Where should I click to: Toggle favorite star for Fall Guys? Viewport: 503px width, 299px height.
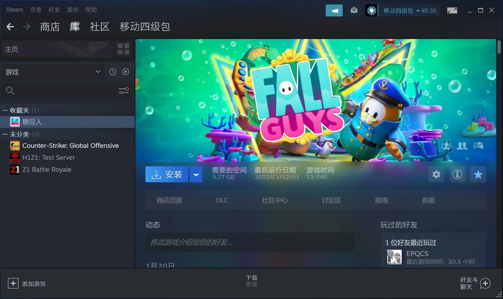tap(478, 174)
